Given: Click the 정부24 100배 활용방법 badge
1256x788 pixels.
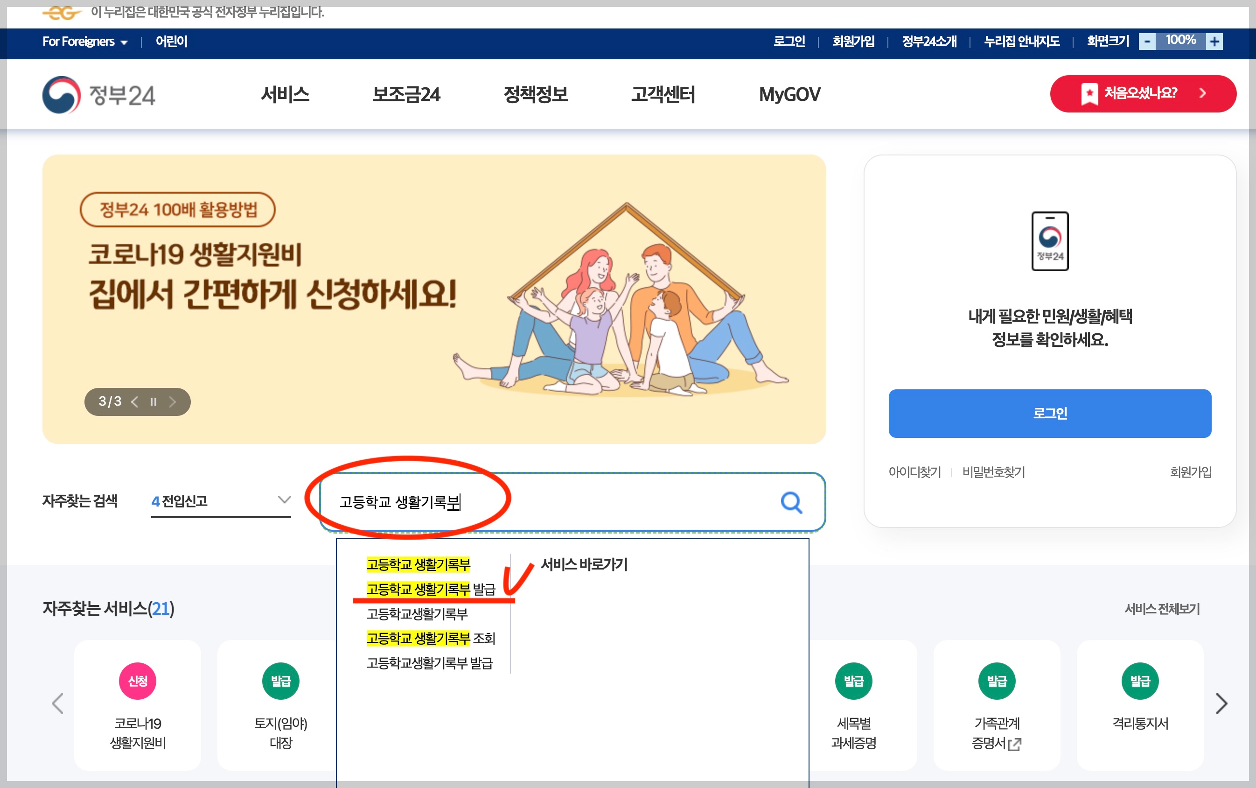Looking at the screenshot, I should pos(178,210).
